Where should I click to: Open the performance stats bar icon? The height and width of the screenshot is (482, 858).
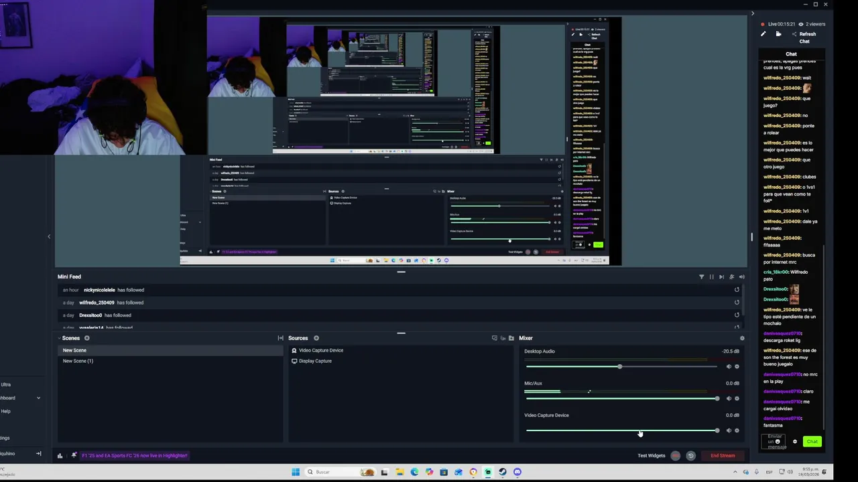[60, 456]
